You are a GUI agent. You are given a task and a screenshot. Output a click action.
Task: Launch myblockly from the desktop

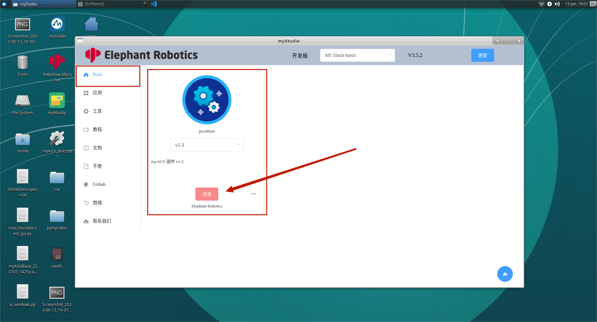coord(57,100)
